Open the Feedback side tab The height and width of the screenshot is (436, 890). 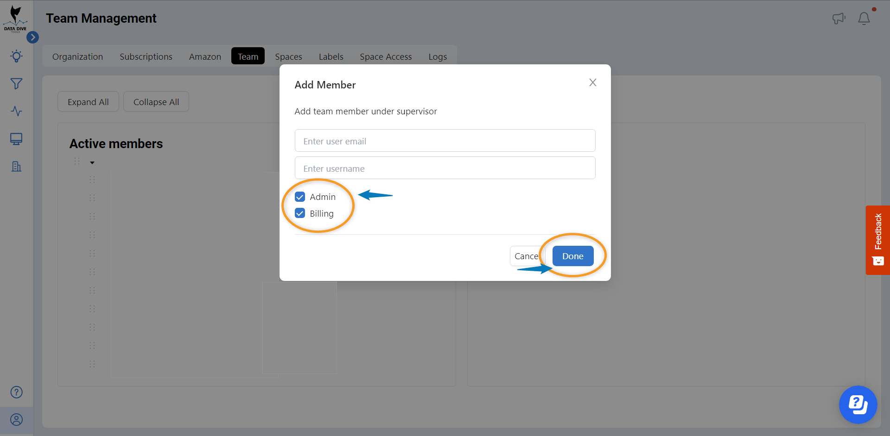click(x=878, y=240)
